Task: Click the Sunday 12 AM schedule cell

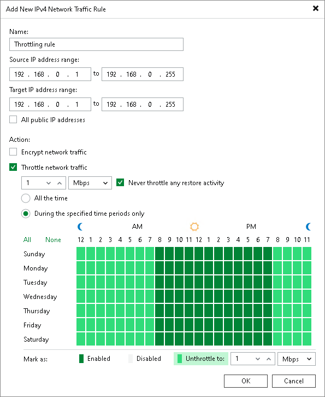Action: 81,254
